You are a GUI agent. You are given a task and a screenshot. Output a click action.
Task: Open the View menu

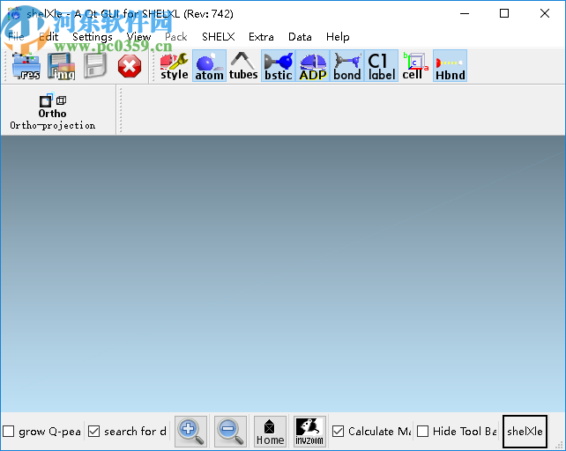coord(138,37)
